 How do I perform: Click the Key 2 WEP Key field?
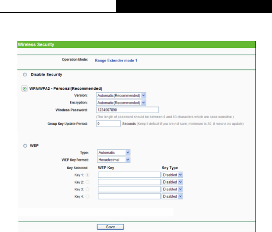coord(129,182)
